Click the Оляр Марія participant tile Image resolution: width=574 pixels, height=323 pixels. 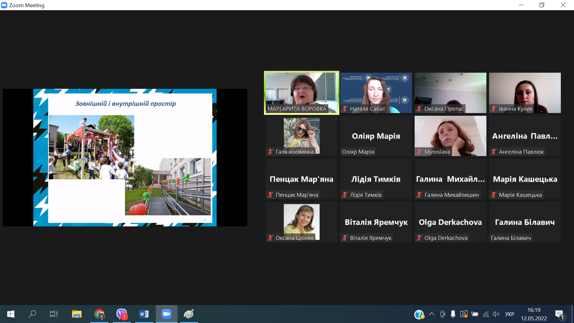376,136
